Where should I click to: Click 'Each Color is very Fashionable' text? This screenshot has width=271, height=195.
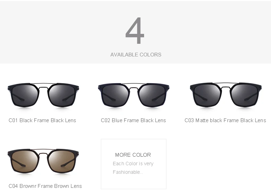point(133,168)
